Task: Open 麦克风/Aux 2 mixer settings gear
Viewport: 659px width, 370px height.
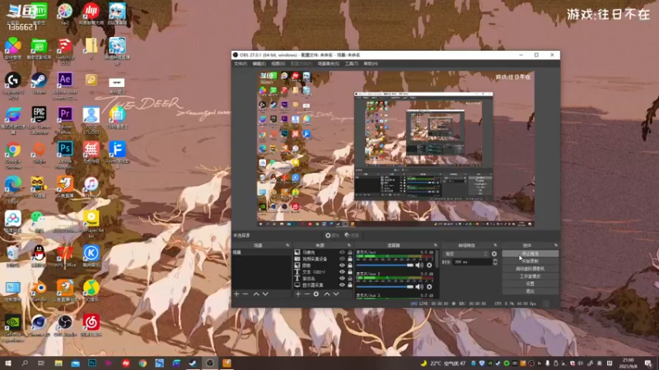Action: coord(429,287)
